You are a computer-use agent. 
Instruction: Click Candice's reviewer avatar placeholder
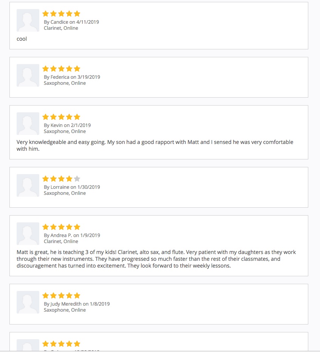[28, 20]
